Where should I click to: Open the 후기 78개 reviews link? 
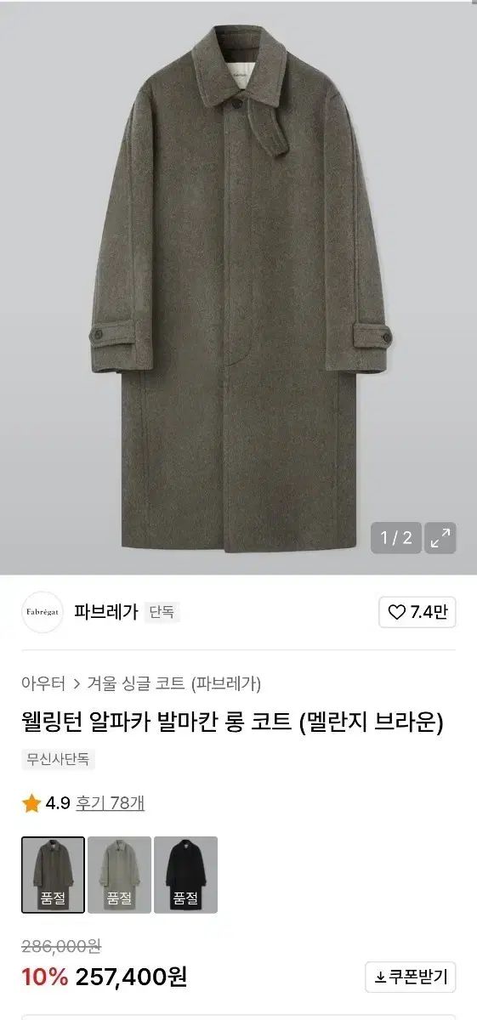click(110, 803)
